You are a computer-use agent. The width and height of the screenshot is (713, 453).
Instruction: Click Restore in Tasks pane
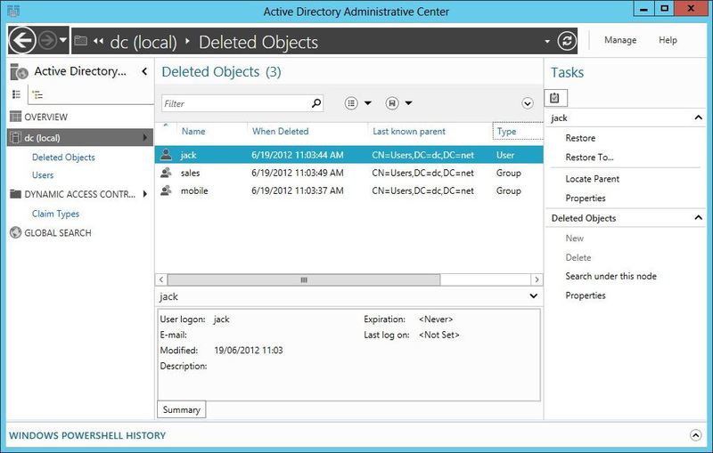click(580, 138)
